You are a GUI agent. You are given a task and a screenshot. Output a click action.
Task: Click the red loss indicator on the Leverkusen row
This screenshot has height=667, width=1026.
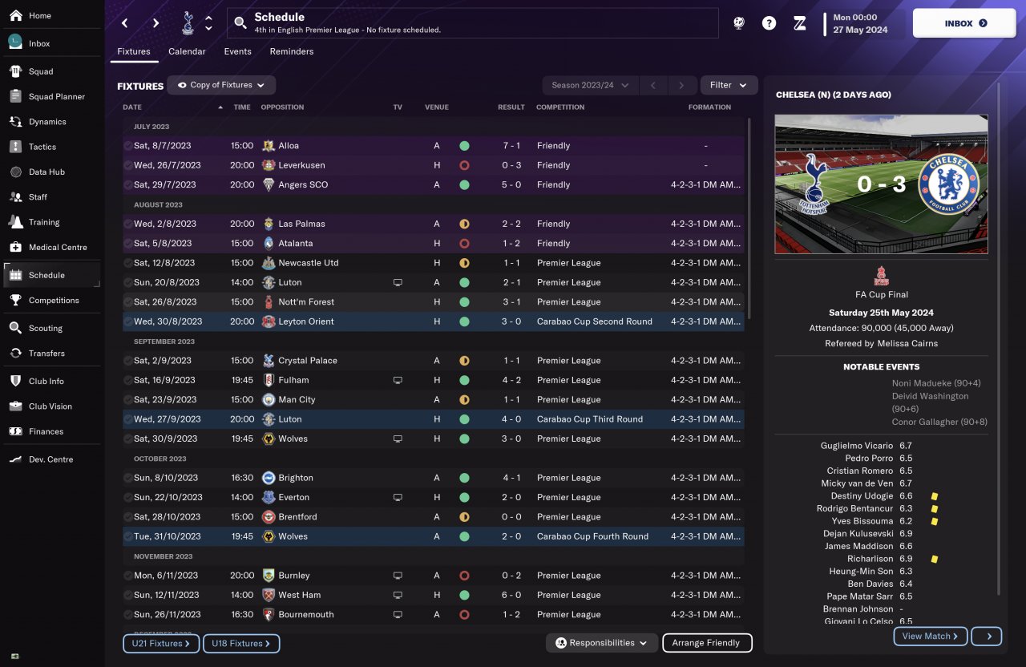click(x=464, y=165)
